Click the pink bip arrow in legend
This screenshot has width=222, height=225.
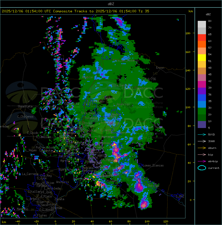point(202,154)
